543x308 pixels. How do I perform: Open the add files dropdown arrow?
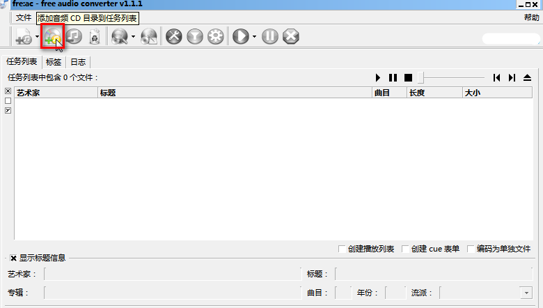pyautogui.click(x=37, y=36)
